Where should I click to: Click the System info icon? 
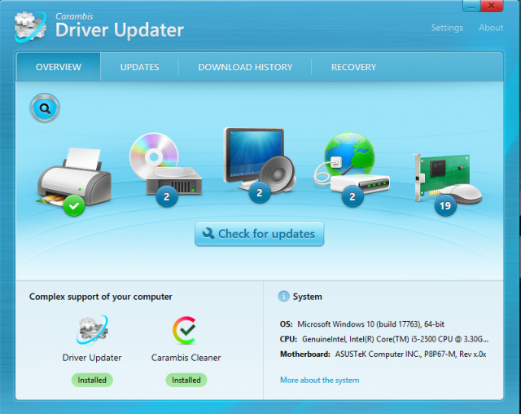(283, 297)
